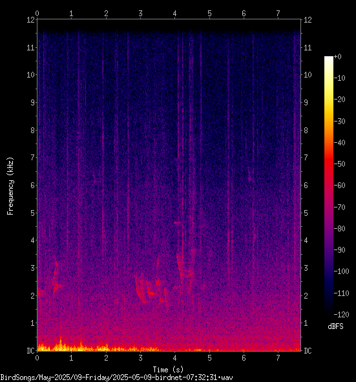Click the 6 kHz label on right axis
This screenshot has width=356, height=382.
coord(306,185)
